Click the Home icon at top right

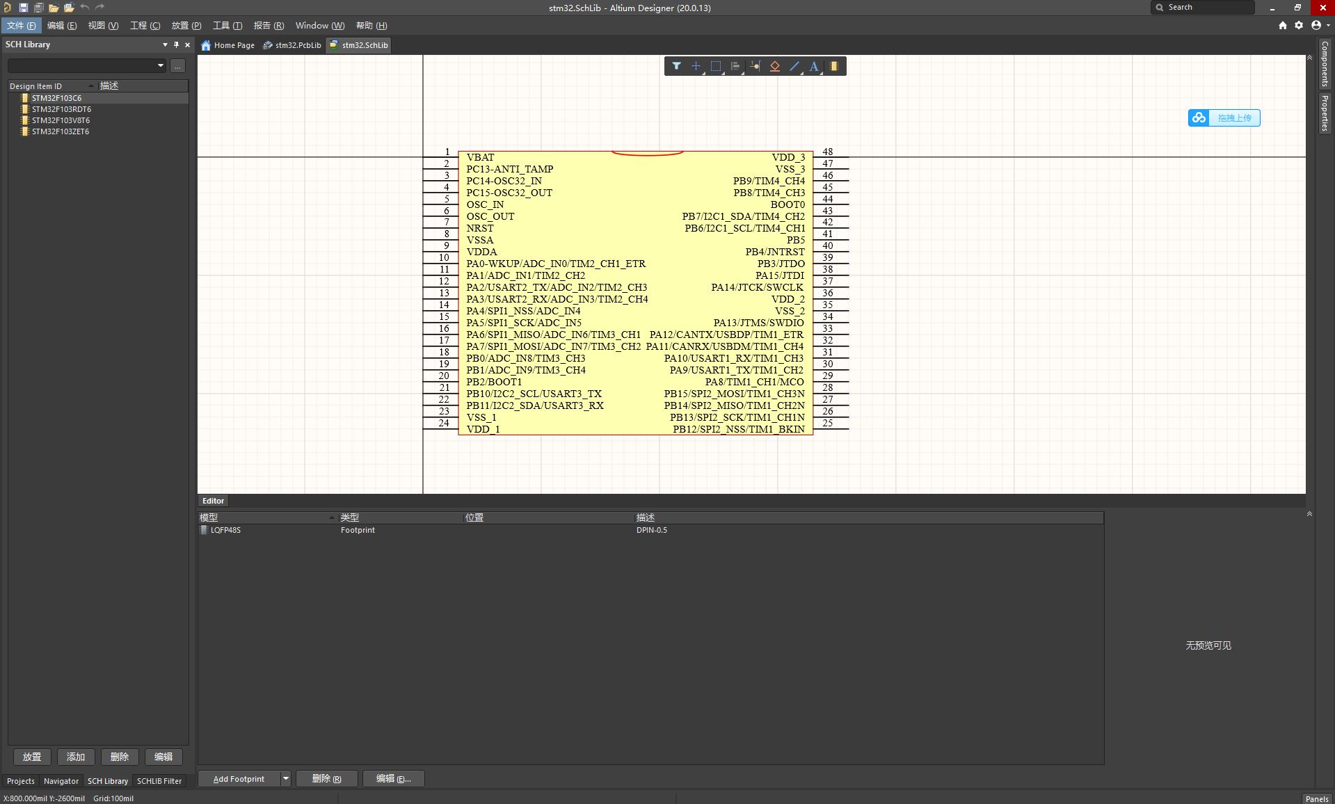point(1283,25)
